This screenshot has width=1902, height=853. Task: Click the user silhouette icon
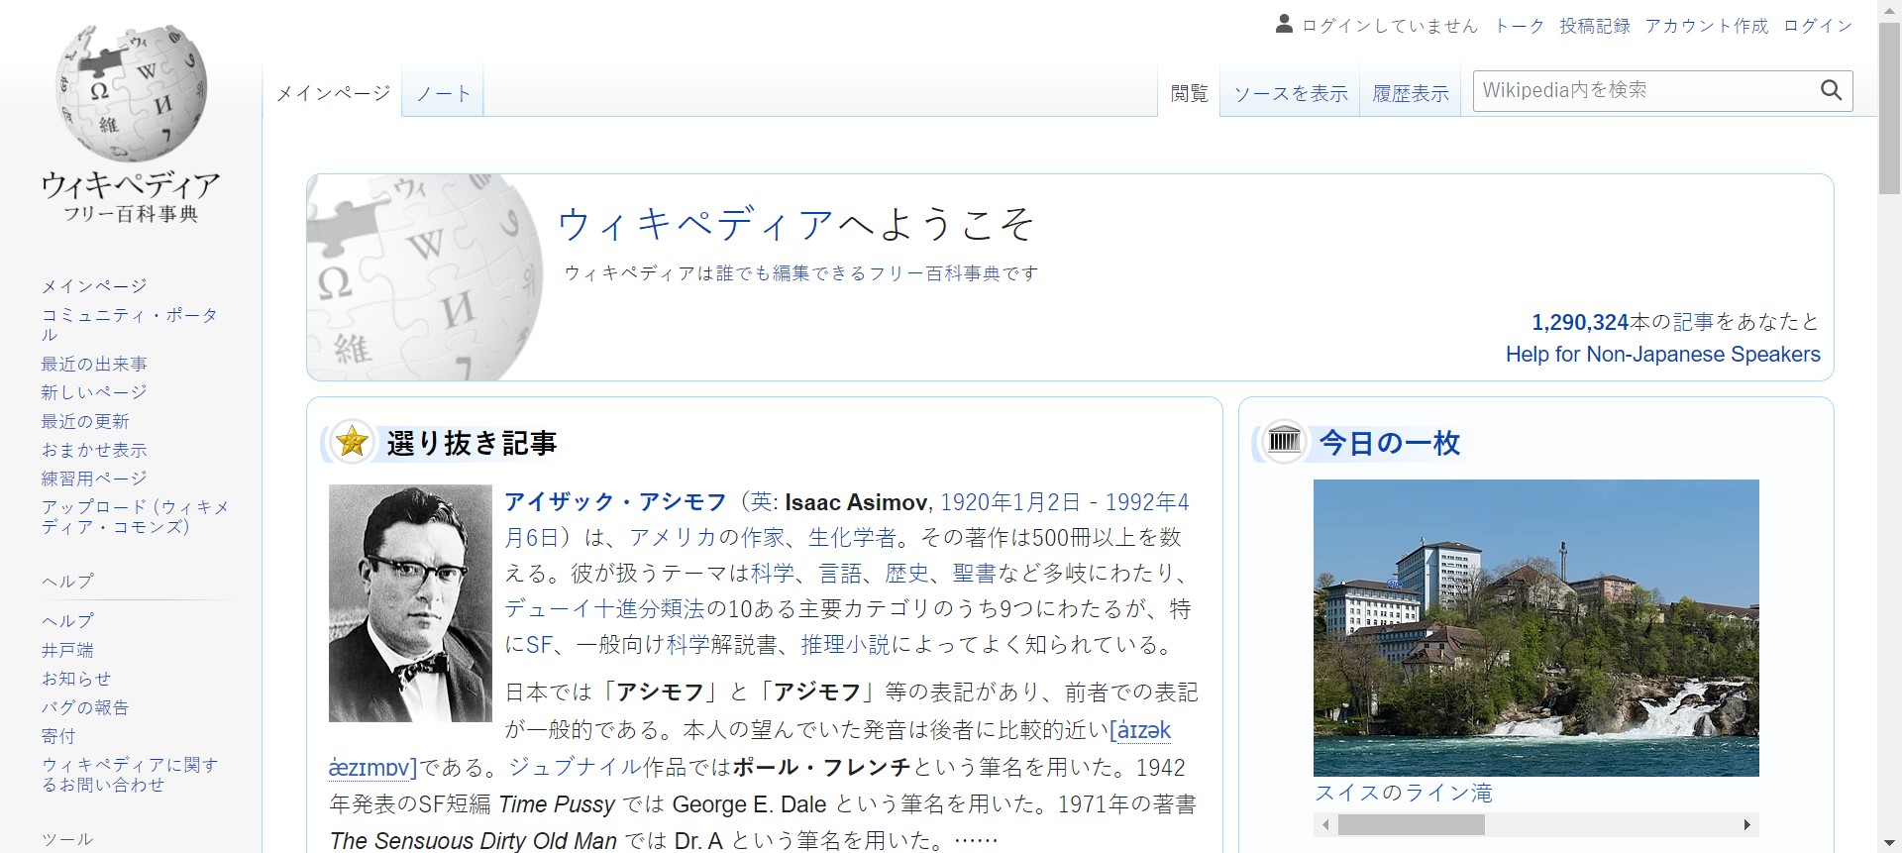(x=1284, y=24)
